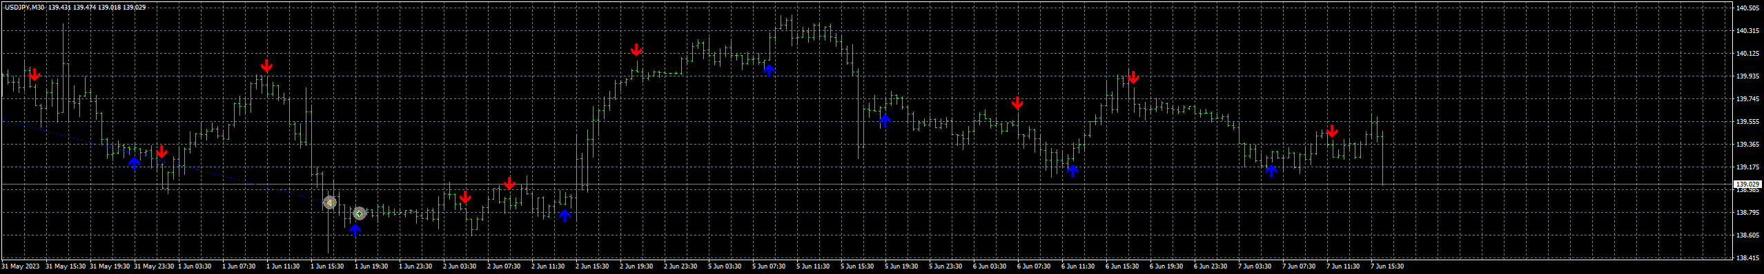
Task: Click the 138.415 price scale label
Action: (1747, 258)
